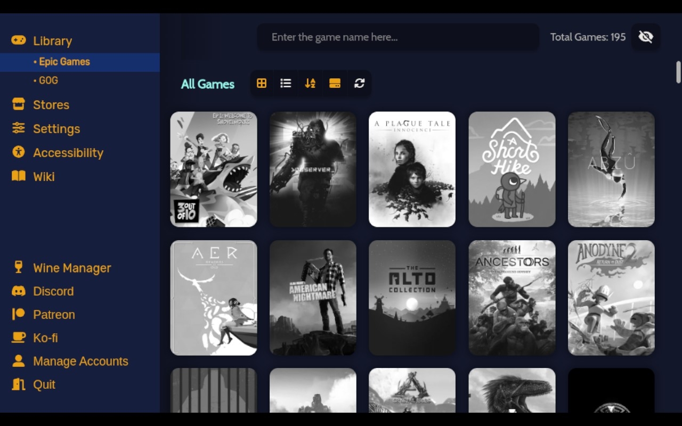Open the Anodyne 2 game card

[611, 298]
